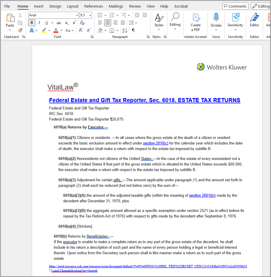Screen dimensions: 271x277
Task: Open the font size dropdown
Action: click(x=90, y=15)
